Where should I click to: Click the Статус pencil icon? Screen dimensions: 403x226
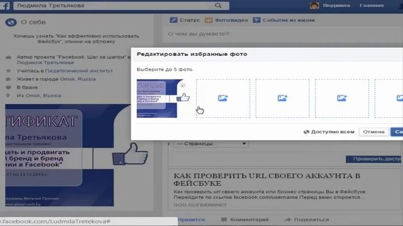(174, 20)
